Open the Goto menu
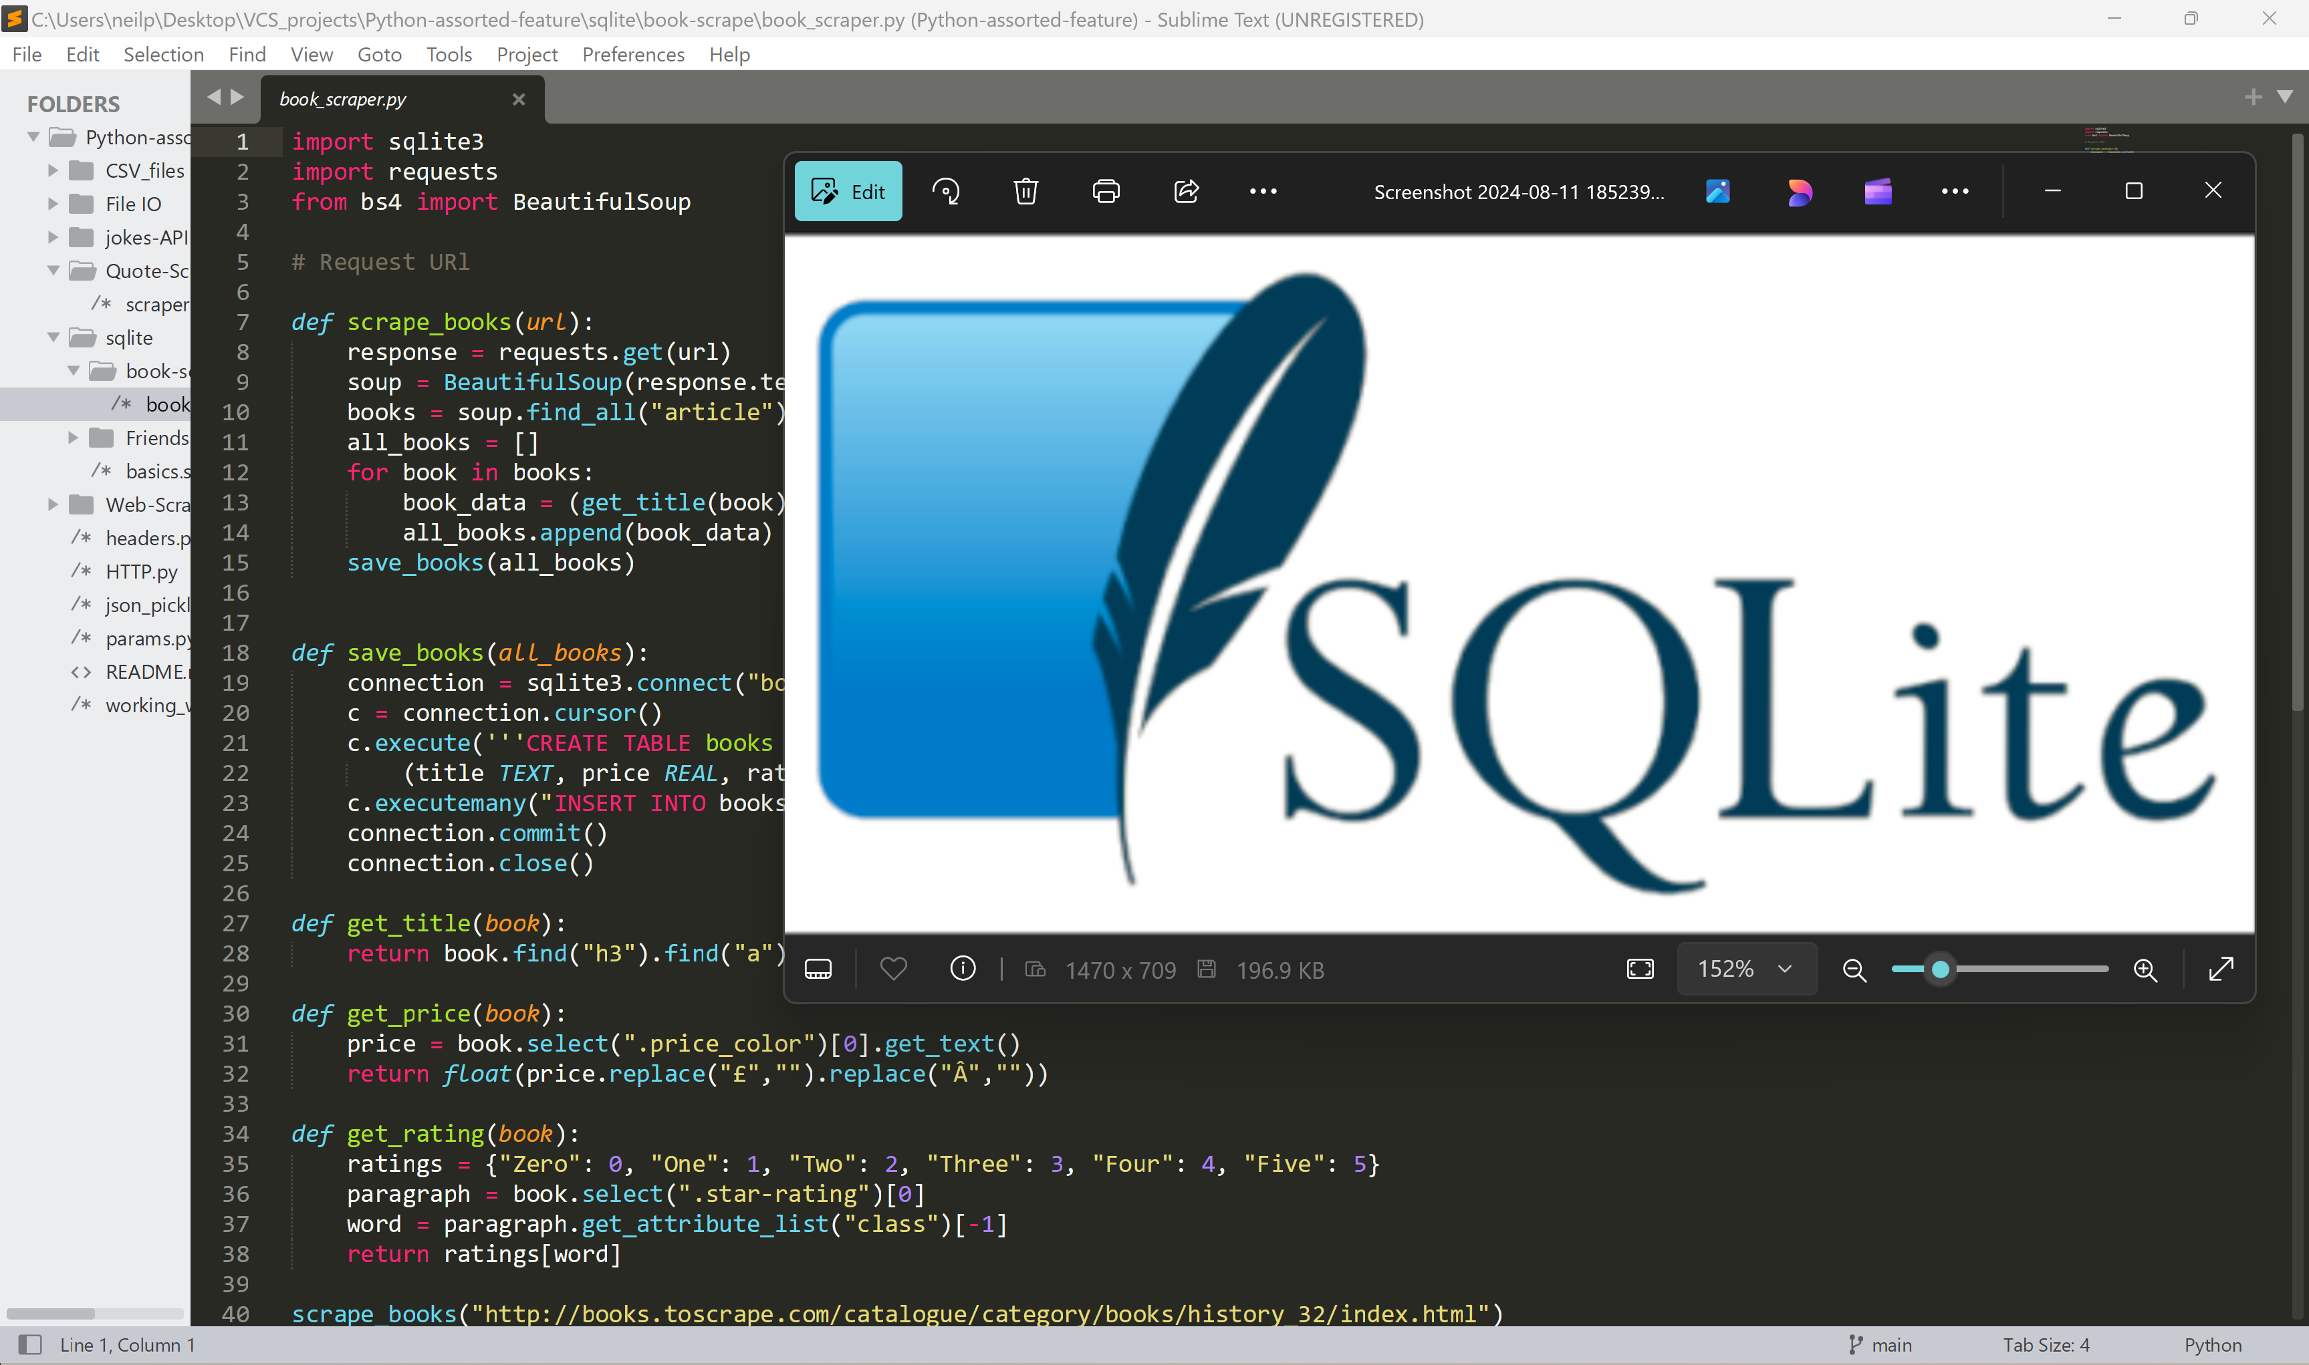This screenshot has width=2309, height=1365. (379, 54)
